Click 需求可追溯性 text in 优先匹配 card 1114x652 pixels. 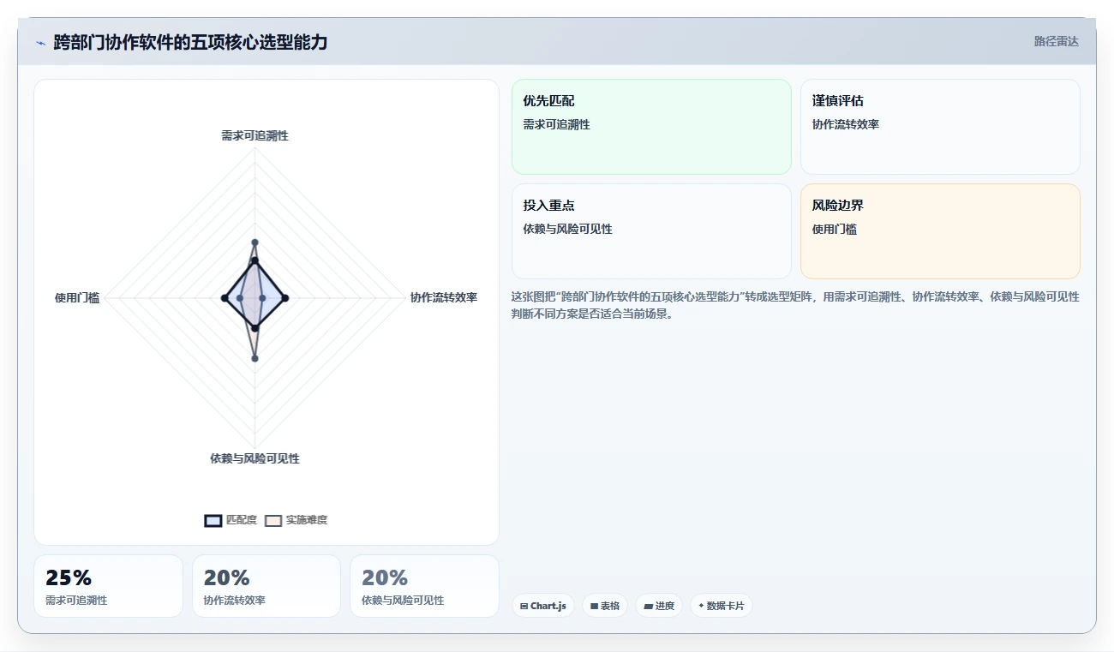[x=557, y=124]
